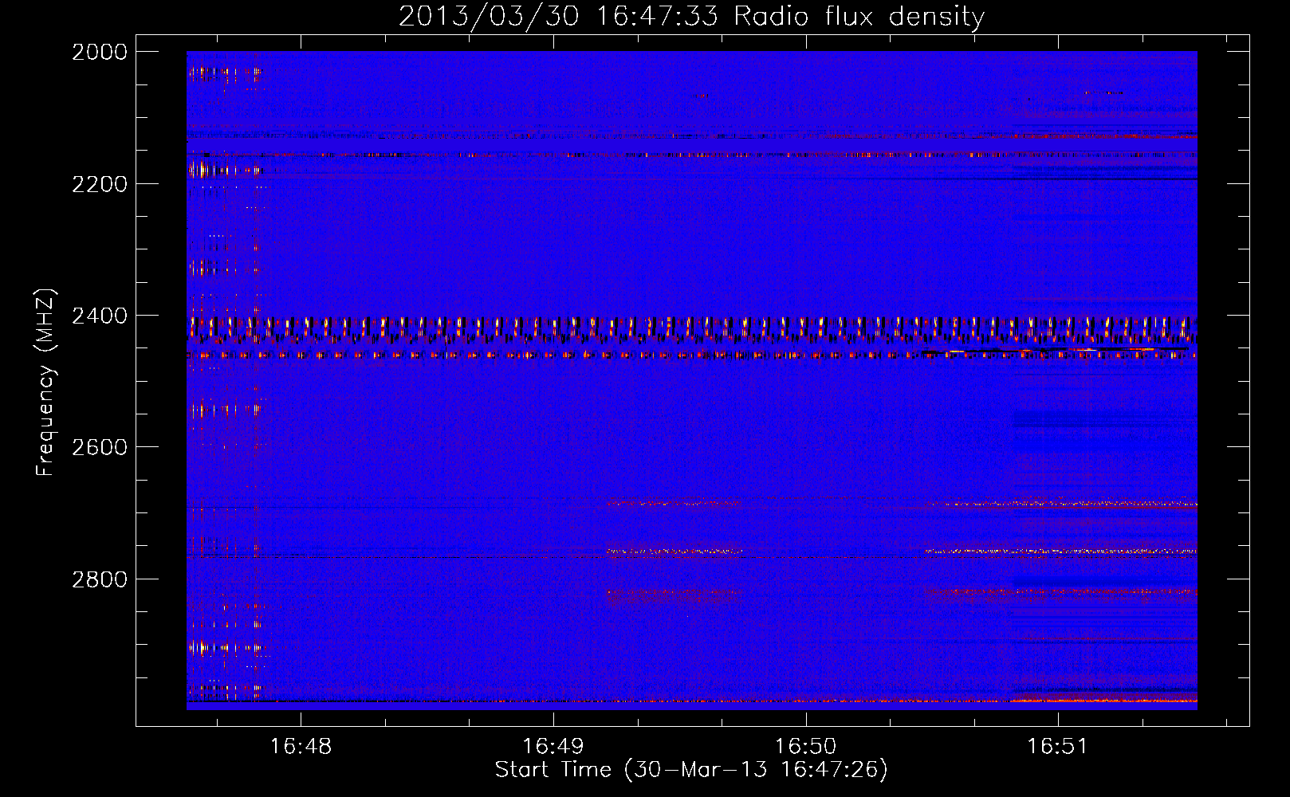Click the 2800 frequency tick label
Viewport: 1290px width, 797px height.
[x=100, y=579]
